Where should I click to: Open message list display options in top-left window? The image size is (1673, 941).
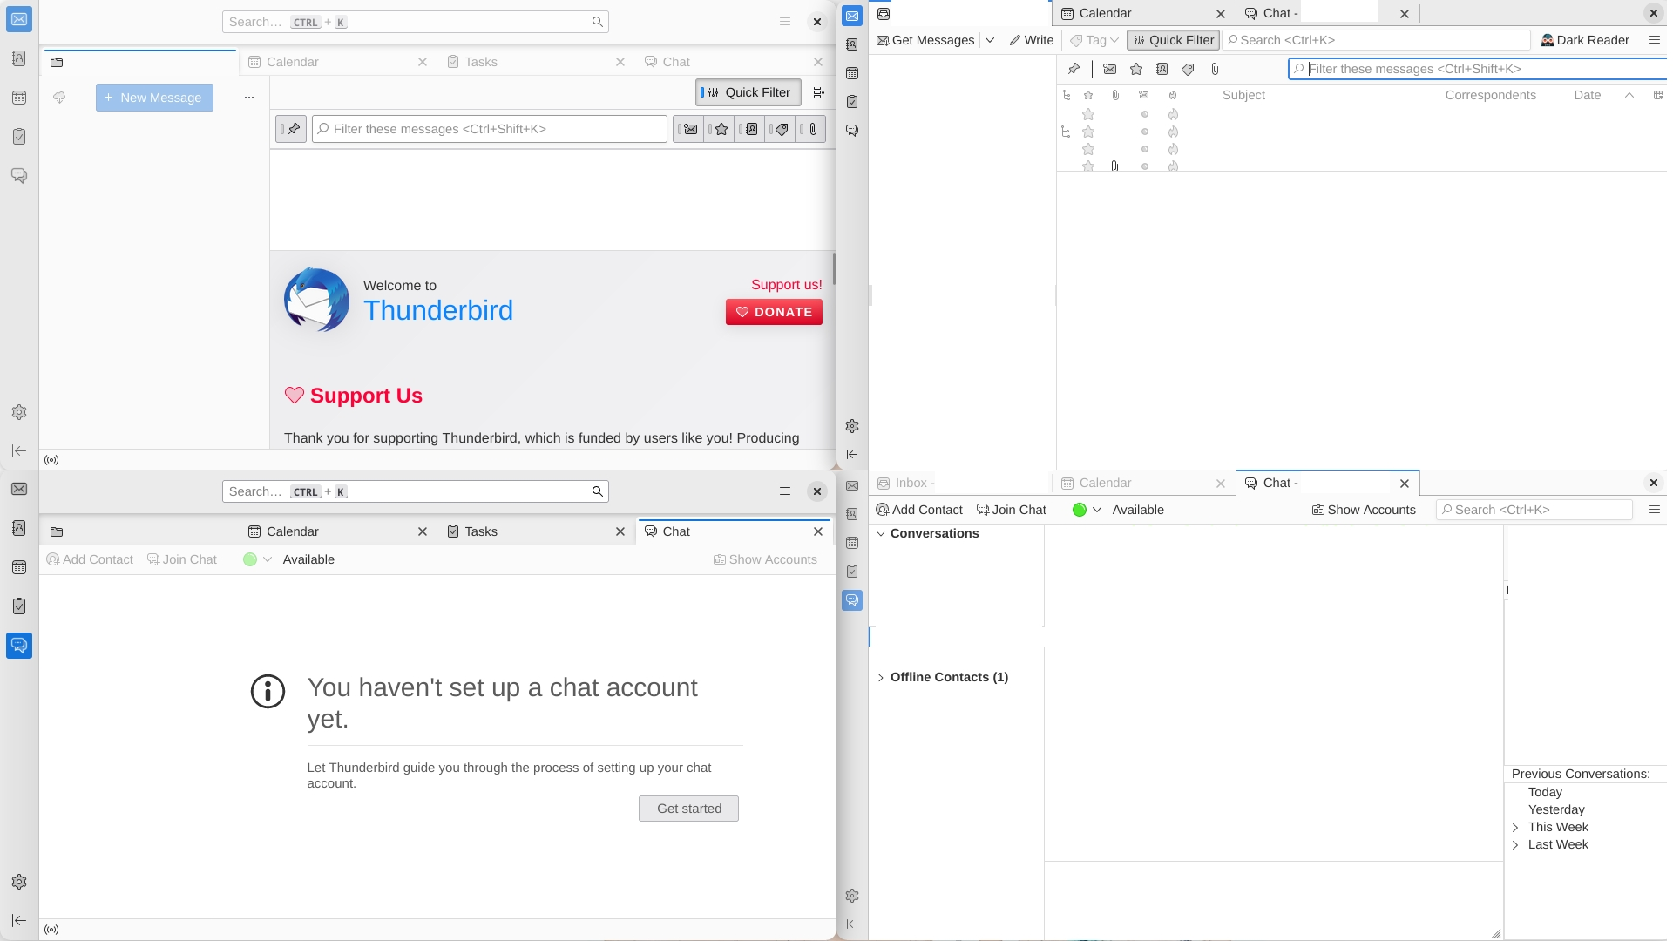(818, 92)
